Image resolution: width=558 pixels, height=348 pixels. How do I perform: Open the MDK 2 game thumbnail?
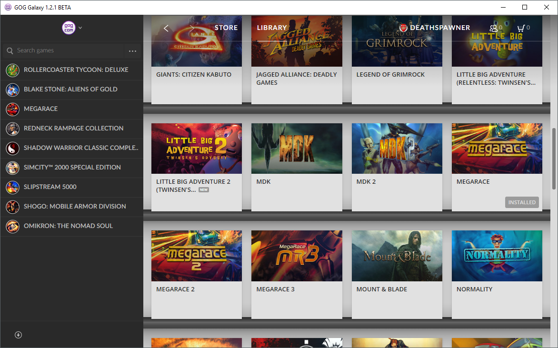pos(397,149)
